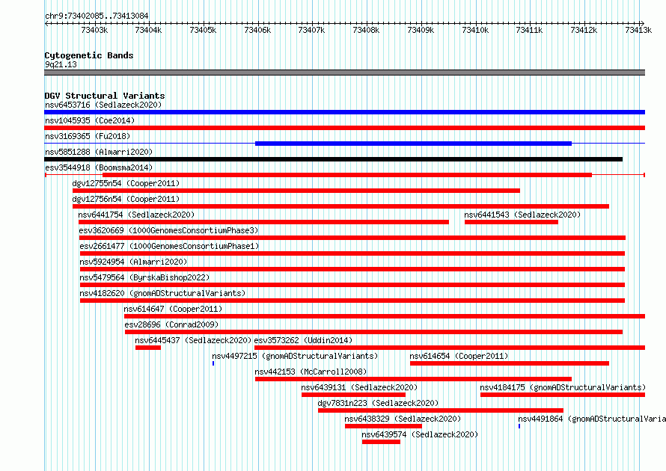Click the 73407k ruler position
The image size is (666, 471).
coord(311,30)
